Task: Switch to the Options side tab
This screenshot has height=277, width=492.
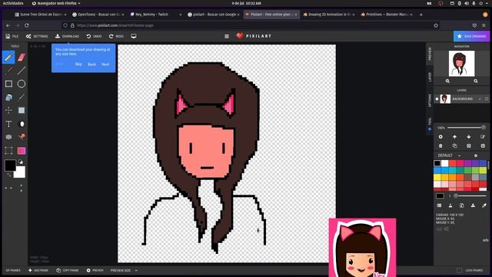Action: click(430, 101)
